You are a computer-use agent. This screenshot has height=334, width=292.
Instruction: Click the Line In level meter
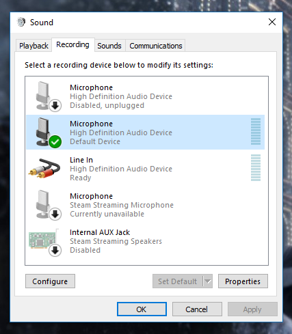(x=256, y=167)
